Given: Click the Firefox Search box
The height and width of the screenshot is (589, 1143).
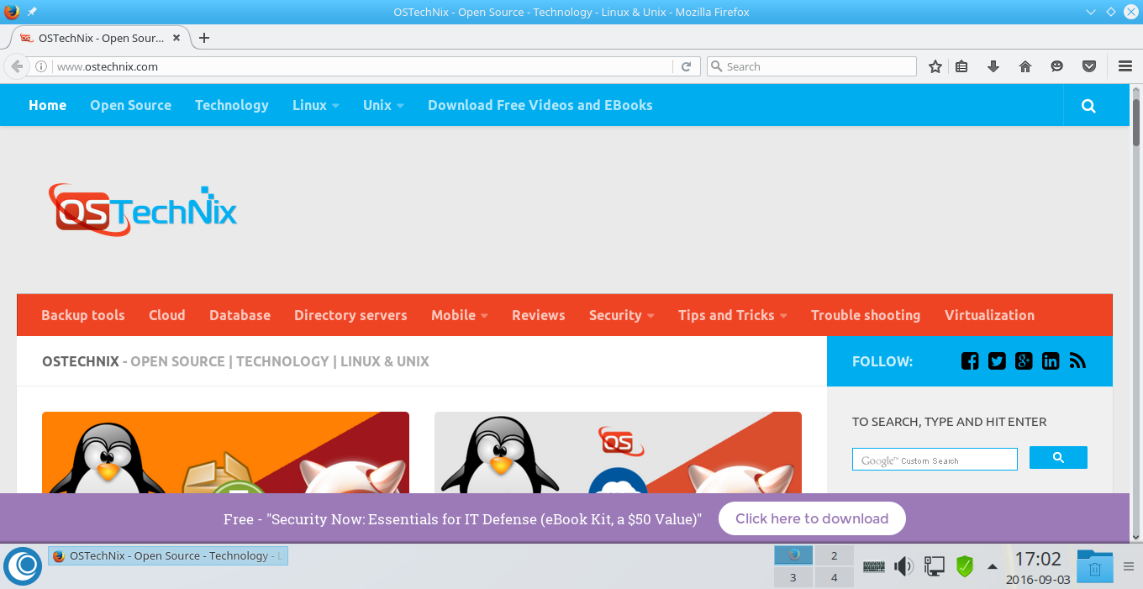Looking at the screenshot, I should tap(812, 66).
